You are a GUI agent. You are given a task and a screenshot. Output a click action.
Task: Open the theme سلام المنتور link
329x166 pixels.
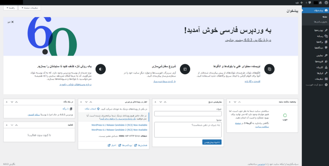click(34, 115)
